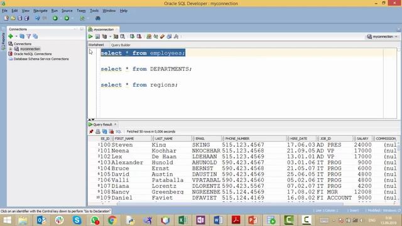The height and width of the screenshot is (226, 402).
Task: Click the LAST_NAME column header
Action: pos(171,139)
